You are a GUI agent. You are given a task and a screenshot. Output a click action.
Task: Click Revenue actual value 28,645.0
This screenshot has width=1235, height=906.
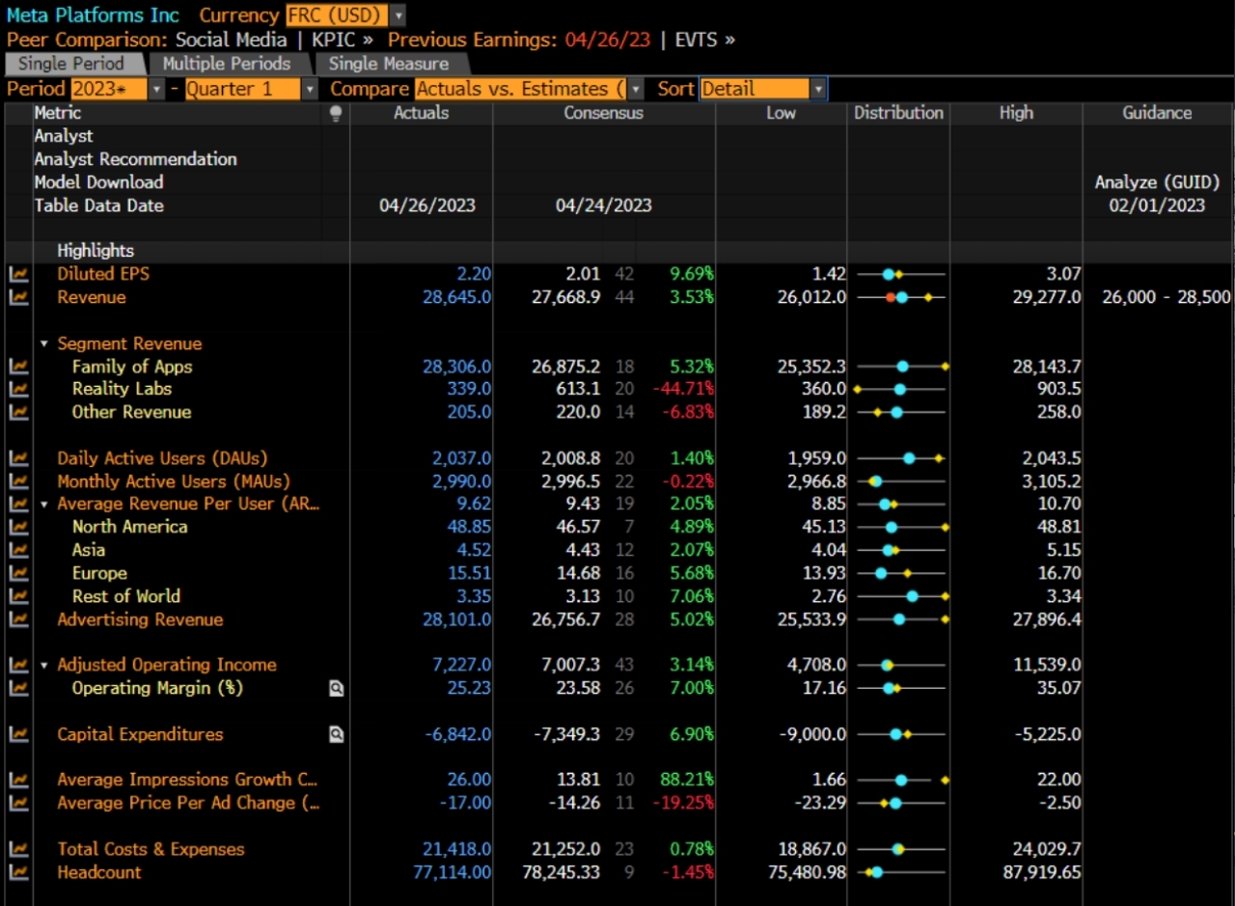[x=456, y=297]
